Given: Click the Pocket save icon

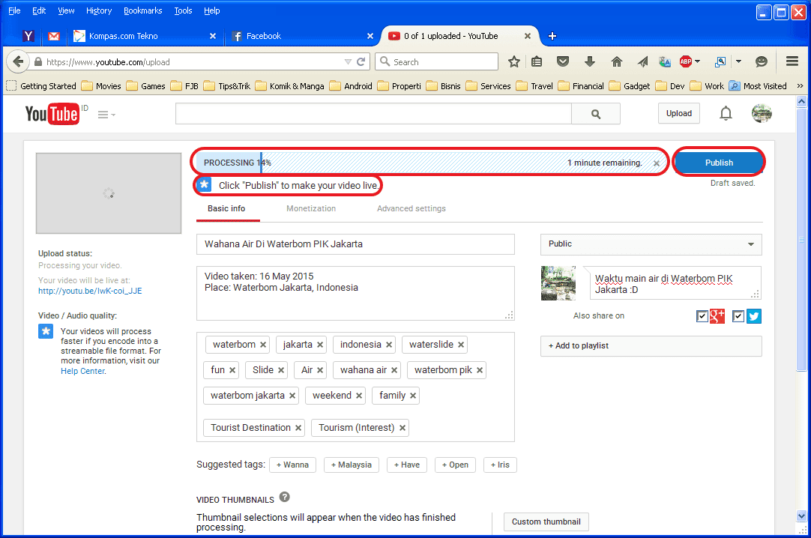Looking at the screenshot, I should pos(563,62).
